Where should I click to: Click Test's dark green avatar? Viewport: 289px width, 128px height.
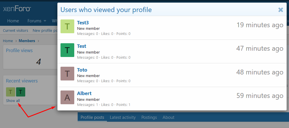pyautogui.click(x=67, y=50)
